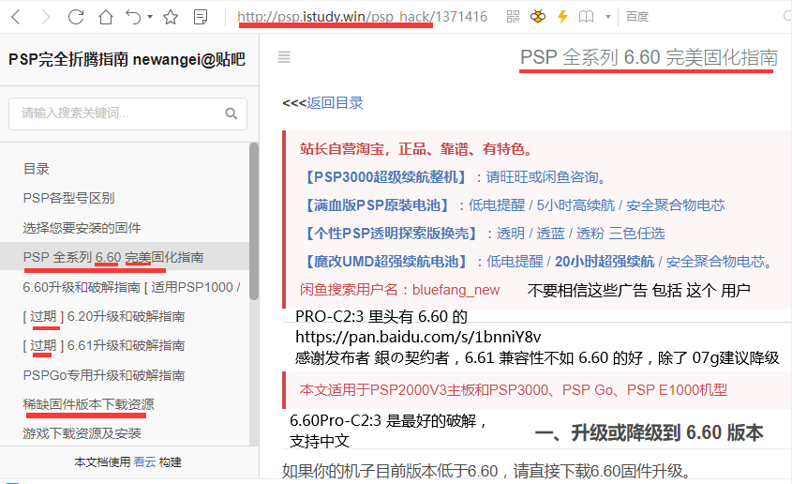
Task: Open the 魔改UMD超强续航电池 ad link
Action: (387, 261)
